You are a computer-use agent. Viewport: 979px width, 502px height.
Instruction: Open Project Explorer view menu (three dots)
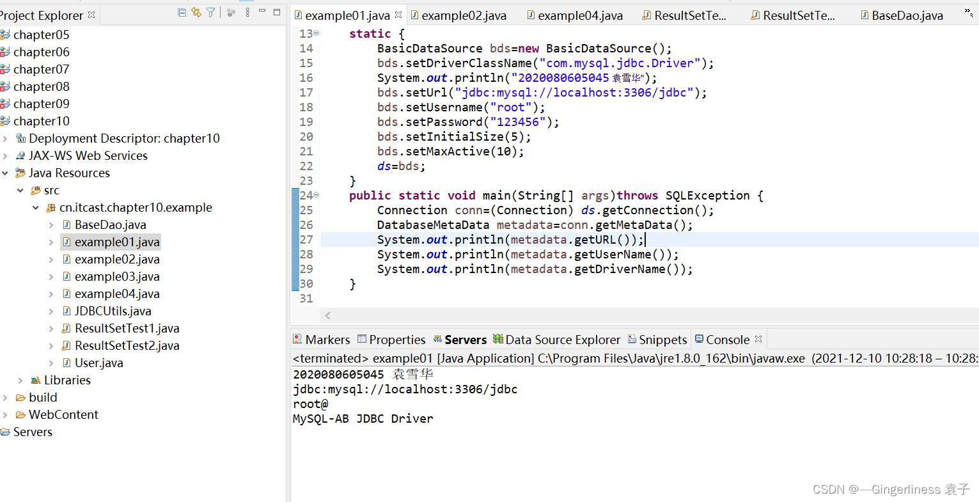(x=247, y=12)
